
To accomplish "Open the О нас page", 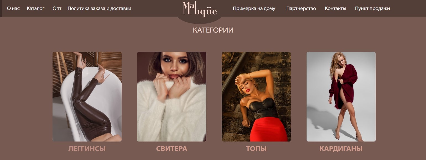I will 13,8.
